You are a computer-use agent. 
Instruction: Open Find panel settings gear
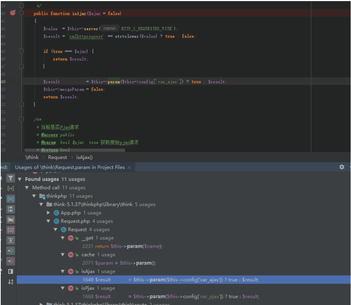point(342,167)
